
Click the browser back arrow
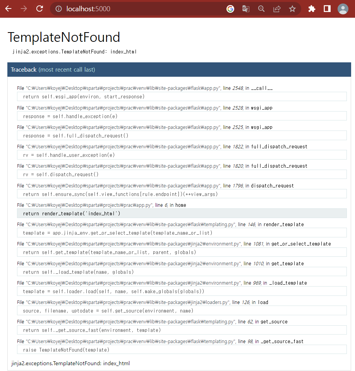(8, 9)
